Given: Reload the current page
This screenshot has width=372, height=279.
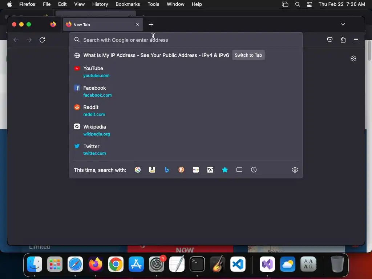Looking at the screenshot, I should (x=42, y=40).
